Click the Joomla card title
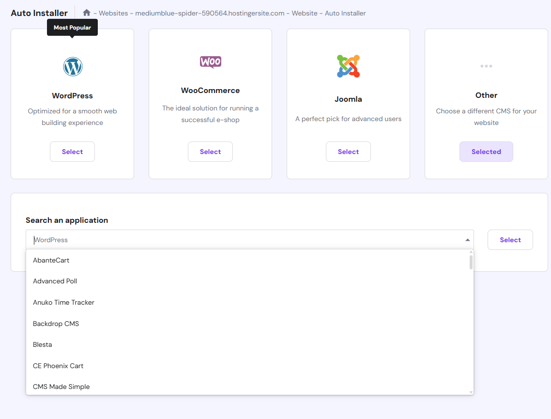This screenshot has height=419, width=551. (x=348, y=99)
